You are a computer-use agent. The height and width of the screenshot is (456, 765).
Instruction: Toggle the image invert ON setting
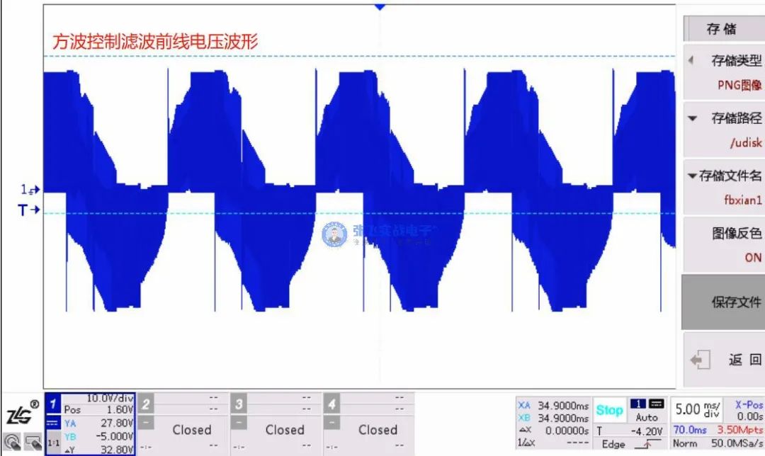pyautogui.click(x=723, y=245)
